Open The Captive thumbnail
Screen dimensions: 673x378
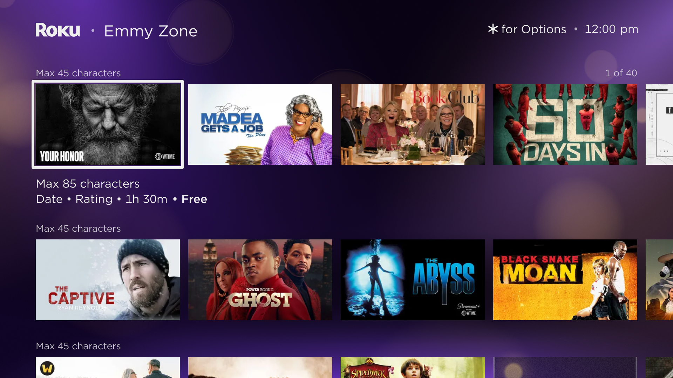(108, 280)
